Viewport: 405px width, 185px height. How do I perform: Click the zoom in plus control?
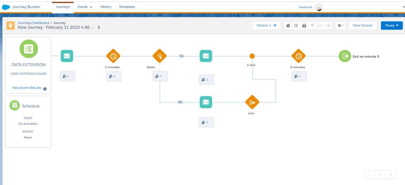pos(370,175)
